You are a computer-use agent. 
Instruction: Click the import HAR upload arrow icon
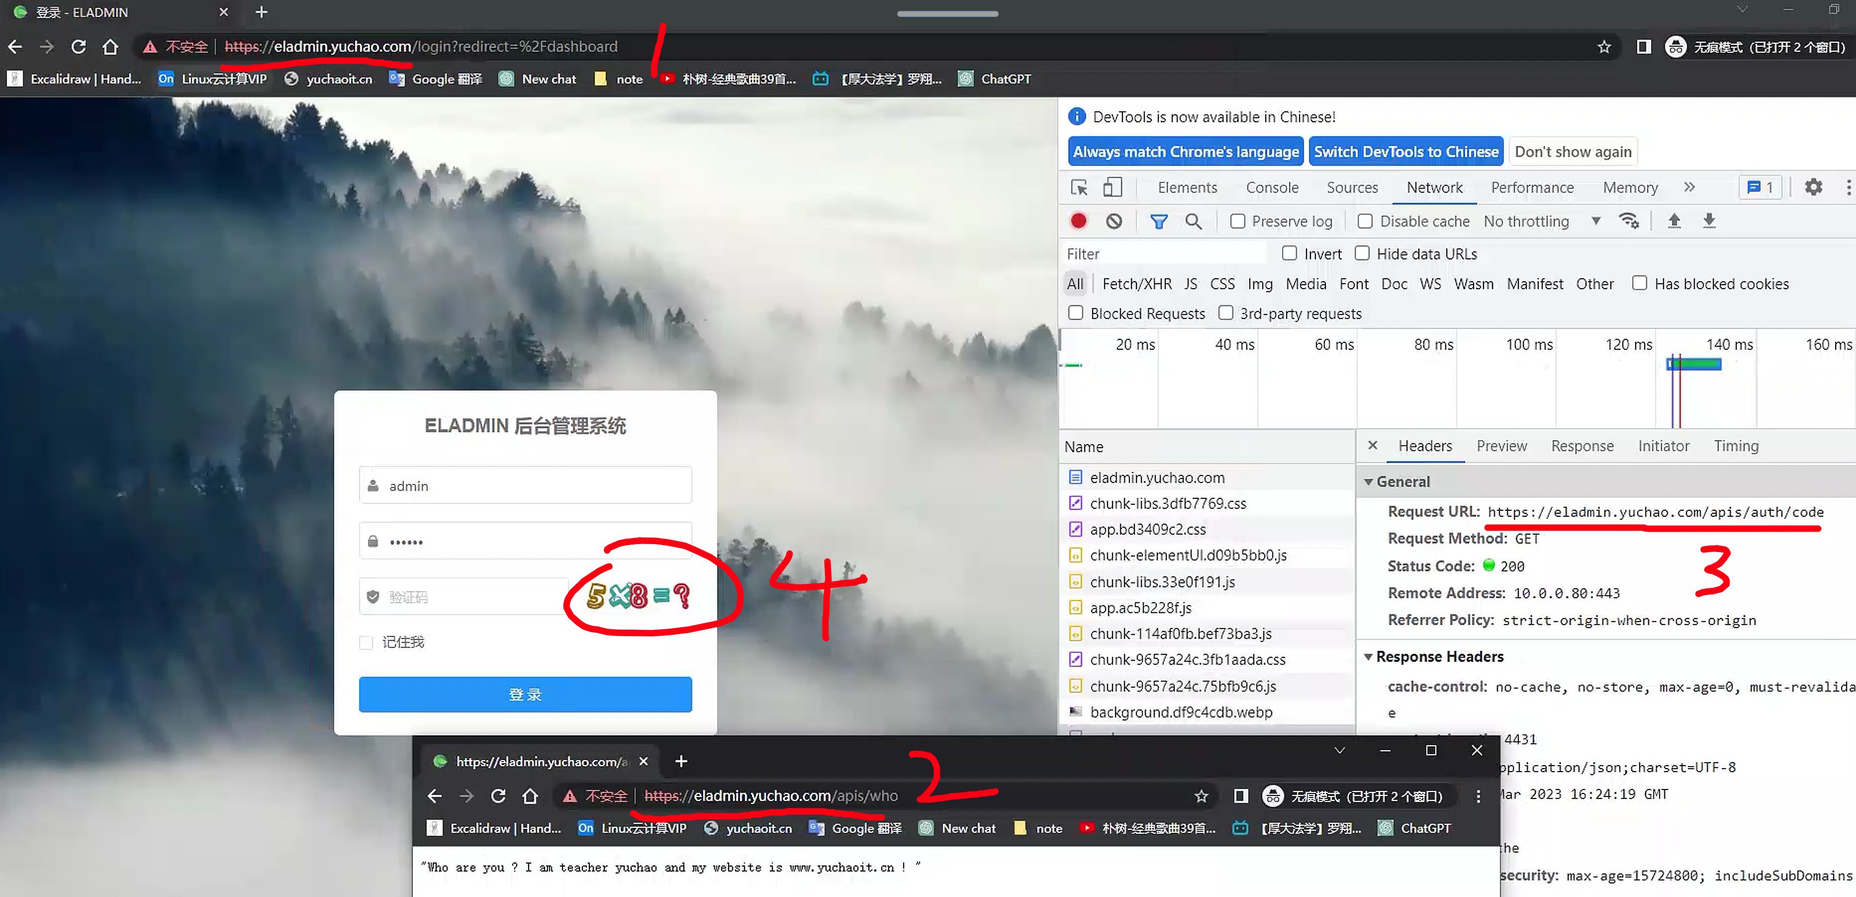click(x=1674, y=221)
